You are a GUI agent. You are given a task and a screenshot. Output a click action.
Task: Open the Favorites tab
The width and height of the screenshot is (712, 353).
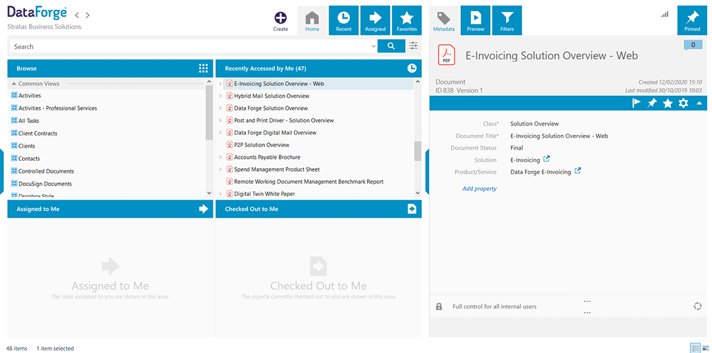pos(406,20)
